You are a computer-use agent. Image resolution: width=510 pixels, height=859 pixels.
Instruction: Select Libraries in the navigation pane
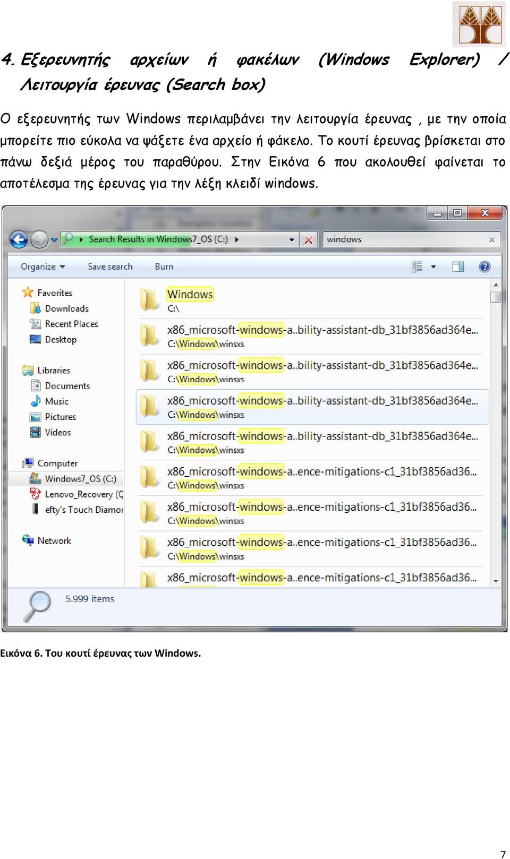click(x=54, y=371)
